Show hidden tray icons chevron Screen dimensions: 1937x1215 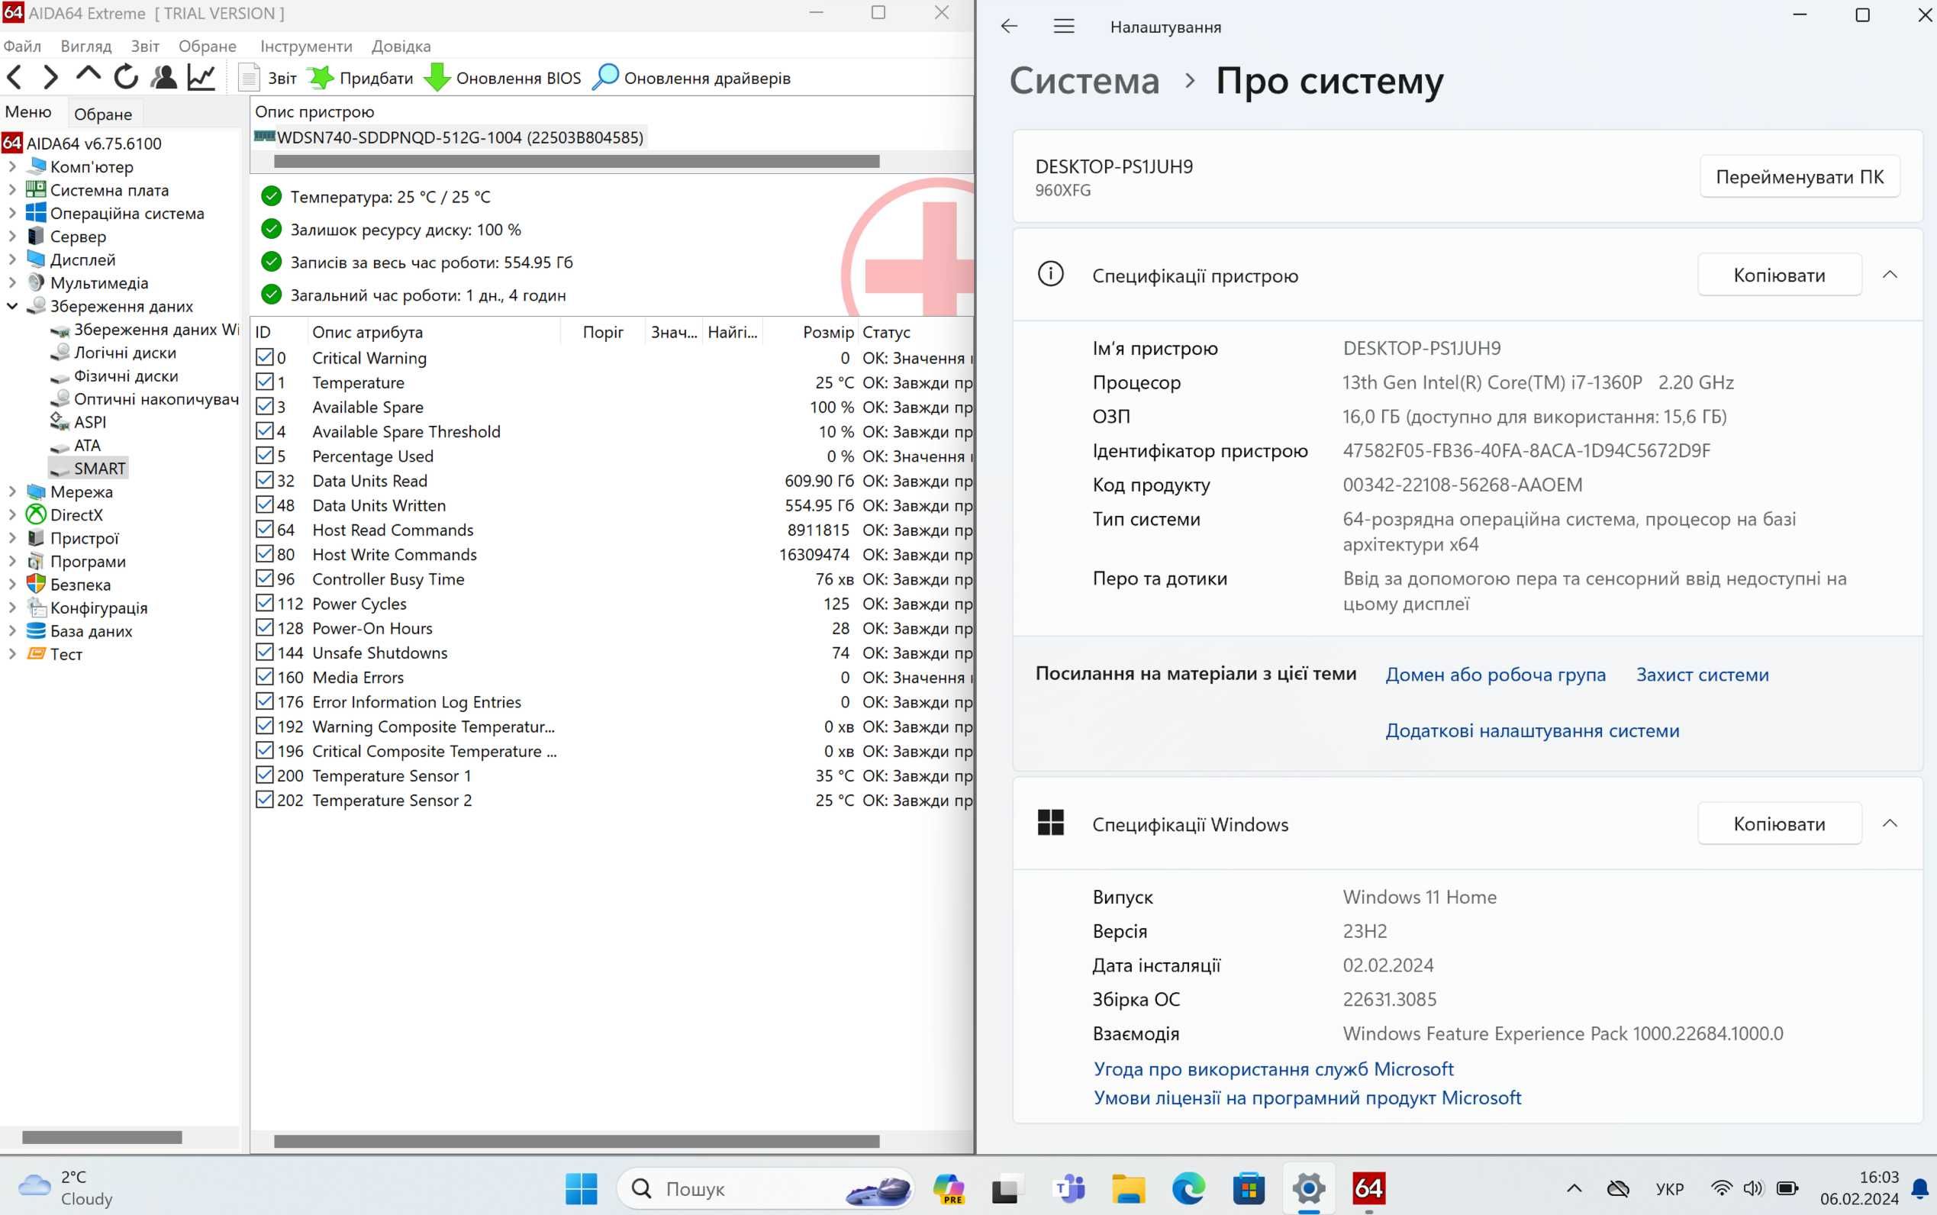coord(1574,1188)
